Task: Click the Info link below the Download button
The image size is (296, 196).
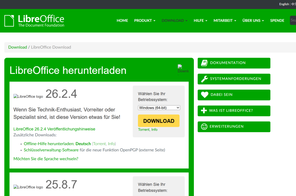Action: click(x=154, y=130)
